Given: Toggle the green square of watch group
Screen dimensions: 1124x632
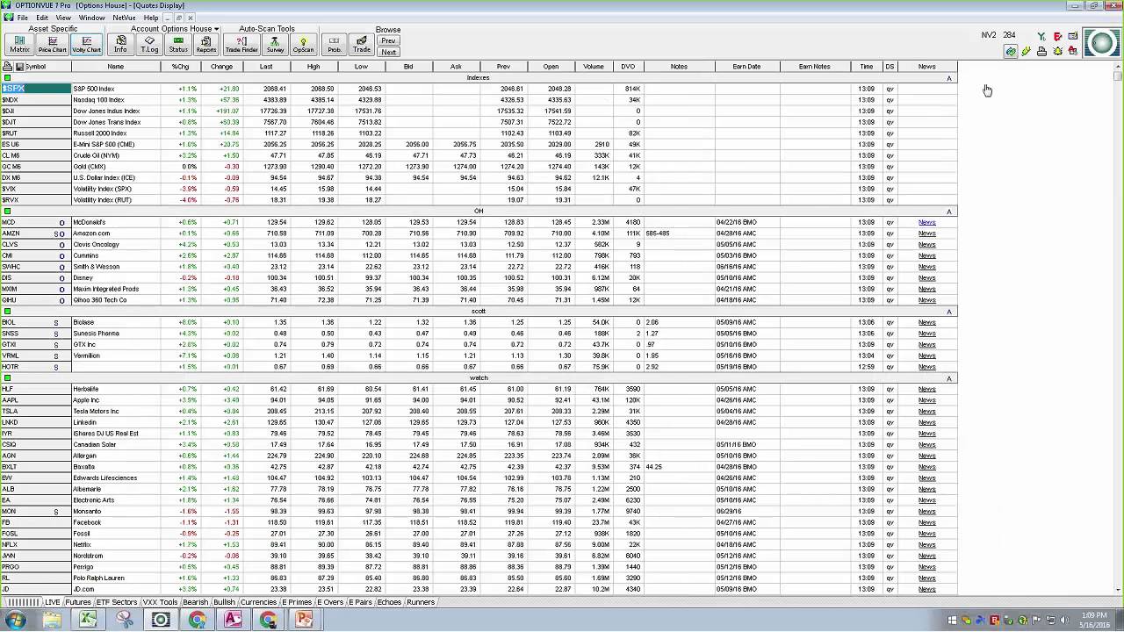Looking at the screenshot, I should click(7, 378).
